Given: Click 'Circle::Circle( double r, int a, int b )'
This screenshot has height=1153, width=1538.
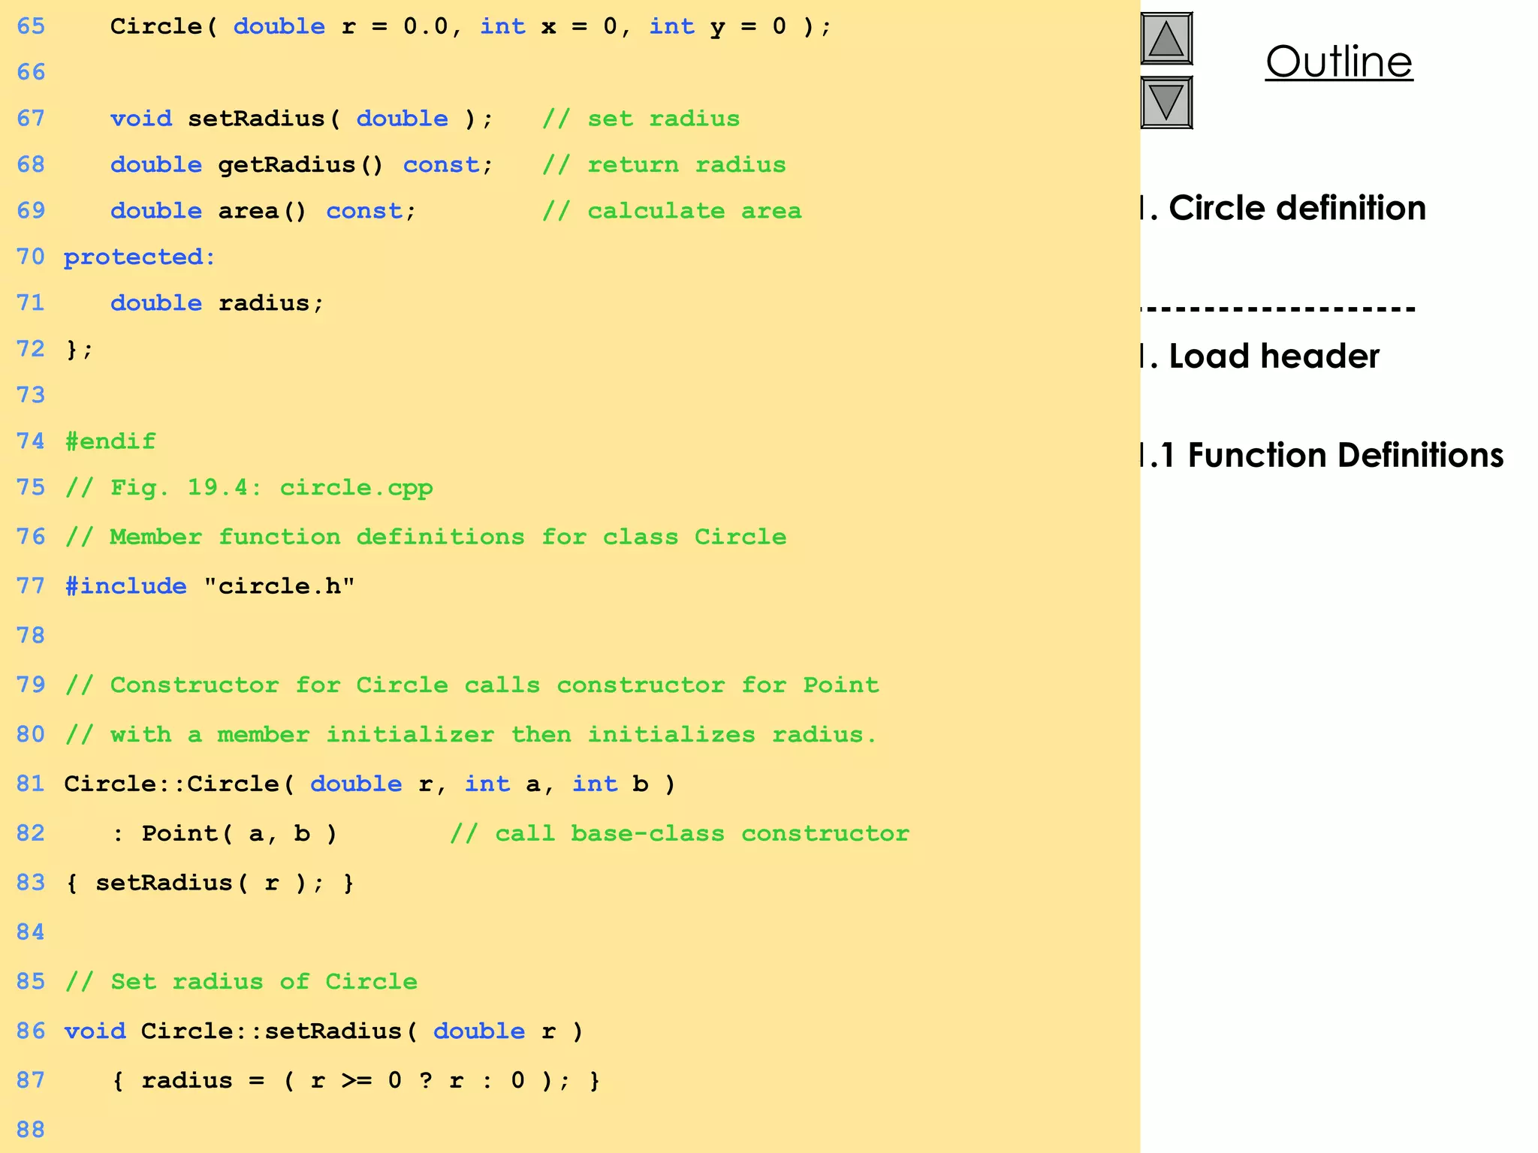Looking at the screenshot, I should [369, 784].
